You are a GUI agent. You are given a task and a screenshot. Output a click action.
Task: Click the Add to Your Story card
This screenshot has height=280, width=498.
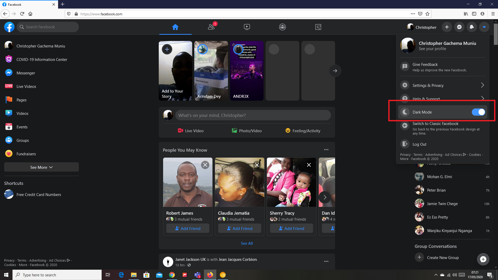tap(175, 71)
